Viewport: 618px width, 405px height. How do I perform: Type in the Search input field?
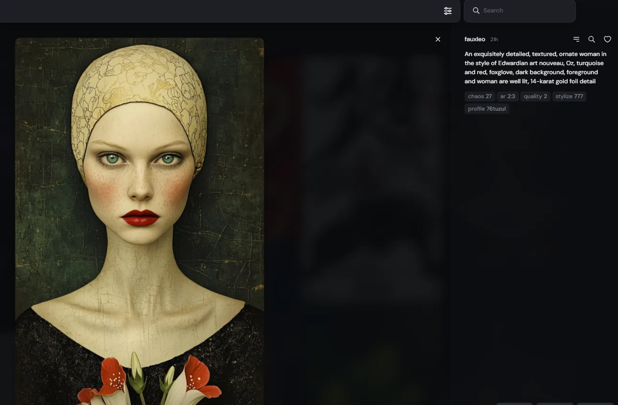coord(525,11)
